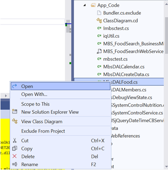
Task: Select Scope to This menu entry
Action: (35, 104)
